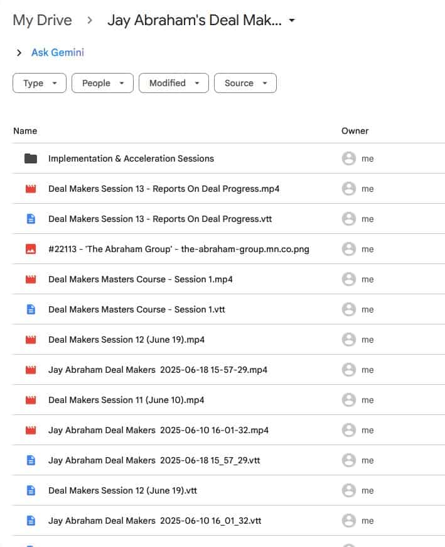Click the image icon of the-abraham-group png file
This screenshot has width=445, height=547.
click(x=31, y=249)
